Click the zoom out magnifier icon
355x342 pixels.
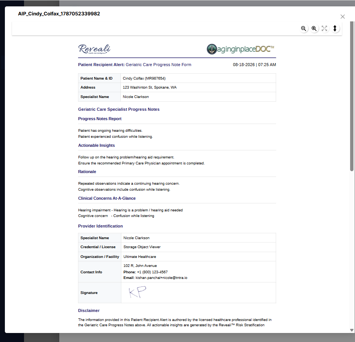[304, 29]
